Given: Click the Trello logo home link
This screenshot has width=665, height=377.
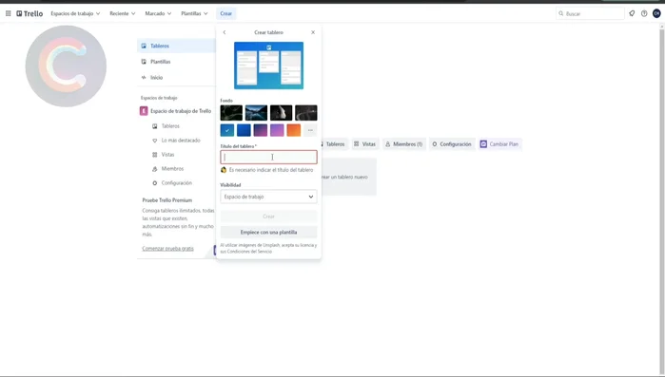Looking at the screenshot, I should (29, 13).
